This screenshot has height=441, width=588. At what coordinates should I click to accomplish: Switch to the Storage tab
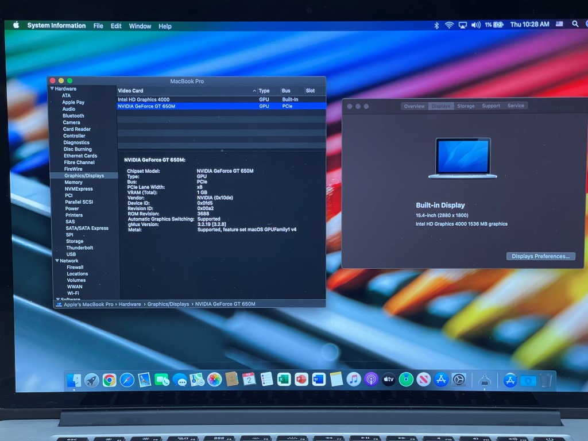[x=466, y=106]
